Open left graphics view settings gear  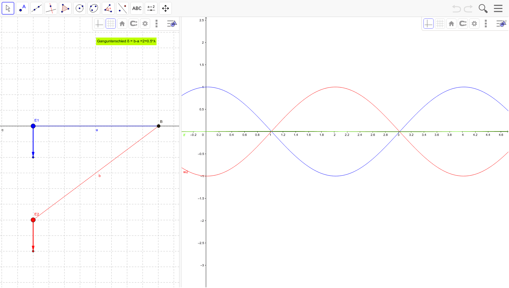[145, 24]
